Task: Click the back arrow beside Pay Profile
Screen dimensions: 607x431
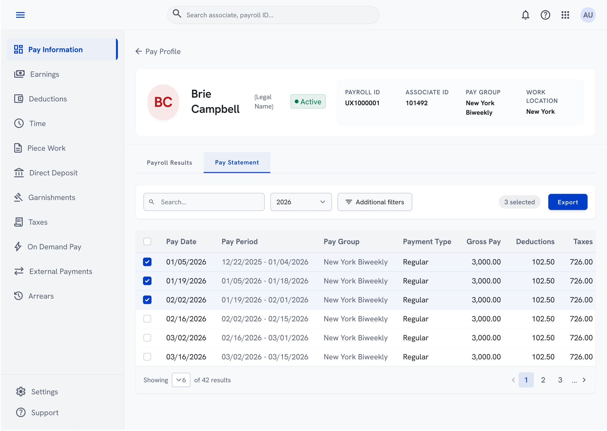Action: coord(139,51)
